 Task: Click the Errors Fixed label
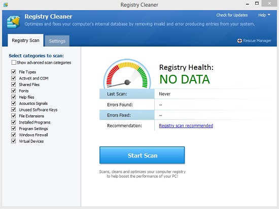119,115
